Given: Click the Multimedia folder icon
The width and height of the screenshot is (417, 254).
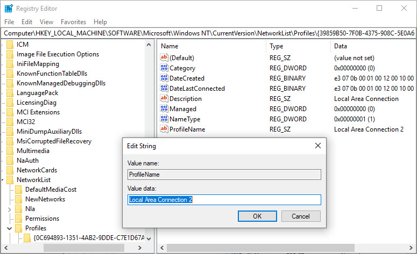Looking at the screenshot, I should click(x=10, y=151).
